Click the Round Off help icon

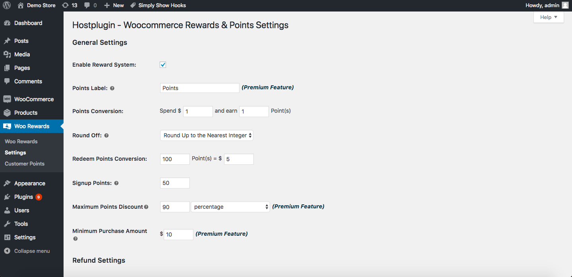[106, 136]
